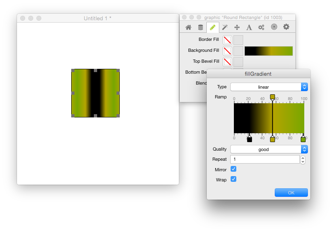Screen dimensions: 333x232
Task: Click Background Fill empty pattern box
Action: click(x=238, y=51)
